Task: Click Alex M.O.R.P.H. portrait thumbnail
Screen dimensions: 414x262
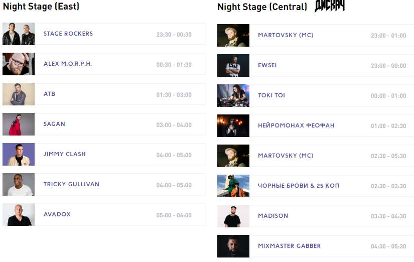Action: point(19,64)
